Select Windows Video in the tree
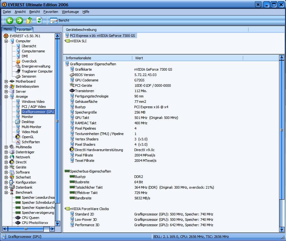Viewport: 286px width, 241px height. coord(33,102)
